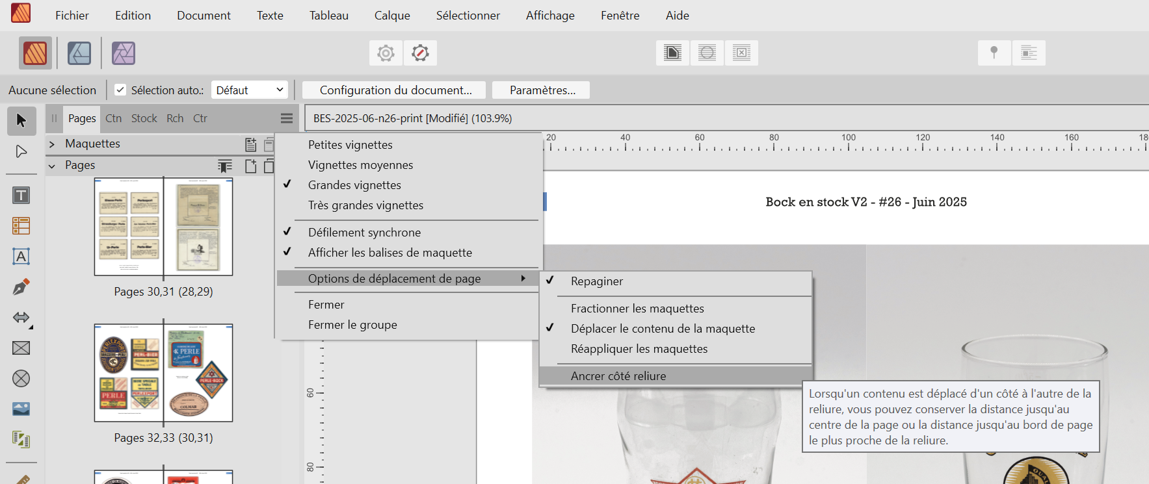Select the Node tool
1149x484 pixels.
pyautogui.click(x=21, y=151)
